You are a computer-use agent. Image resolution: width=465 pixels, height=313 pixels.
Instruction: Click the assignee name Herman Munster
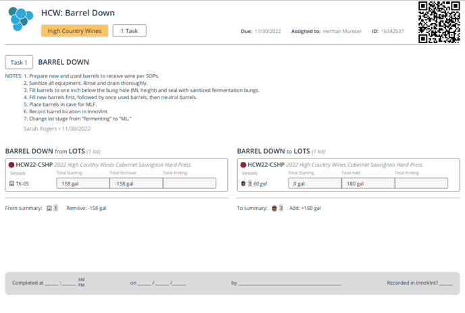pyautogui.click(x=342, y=31)
